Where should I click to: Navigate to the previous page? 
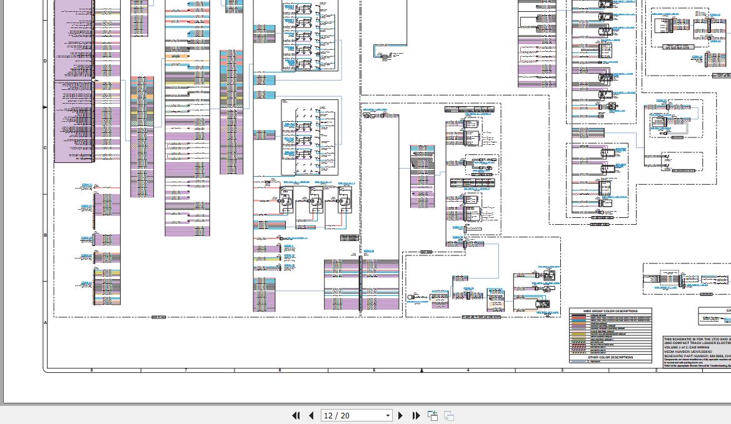tap(311, 415)
